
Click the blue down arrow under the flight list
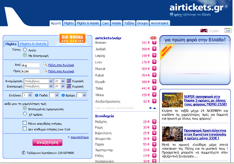tap(150, 108)
